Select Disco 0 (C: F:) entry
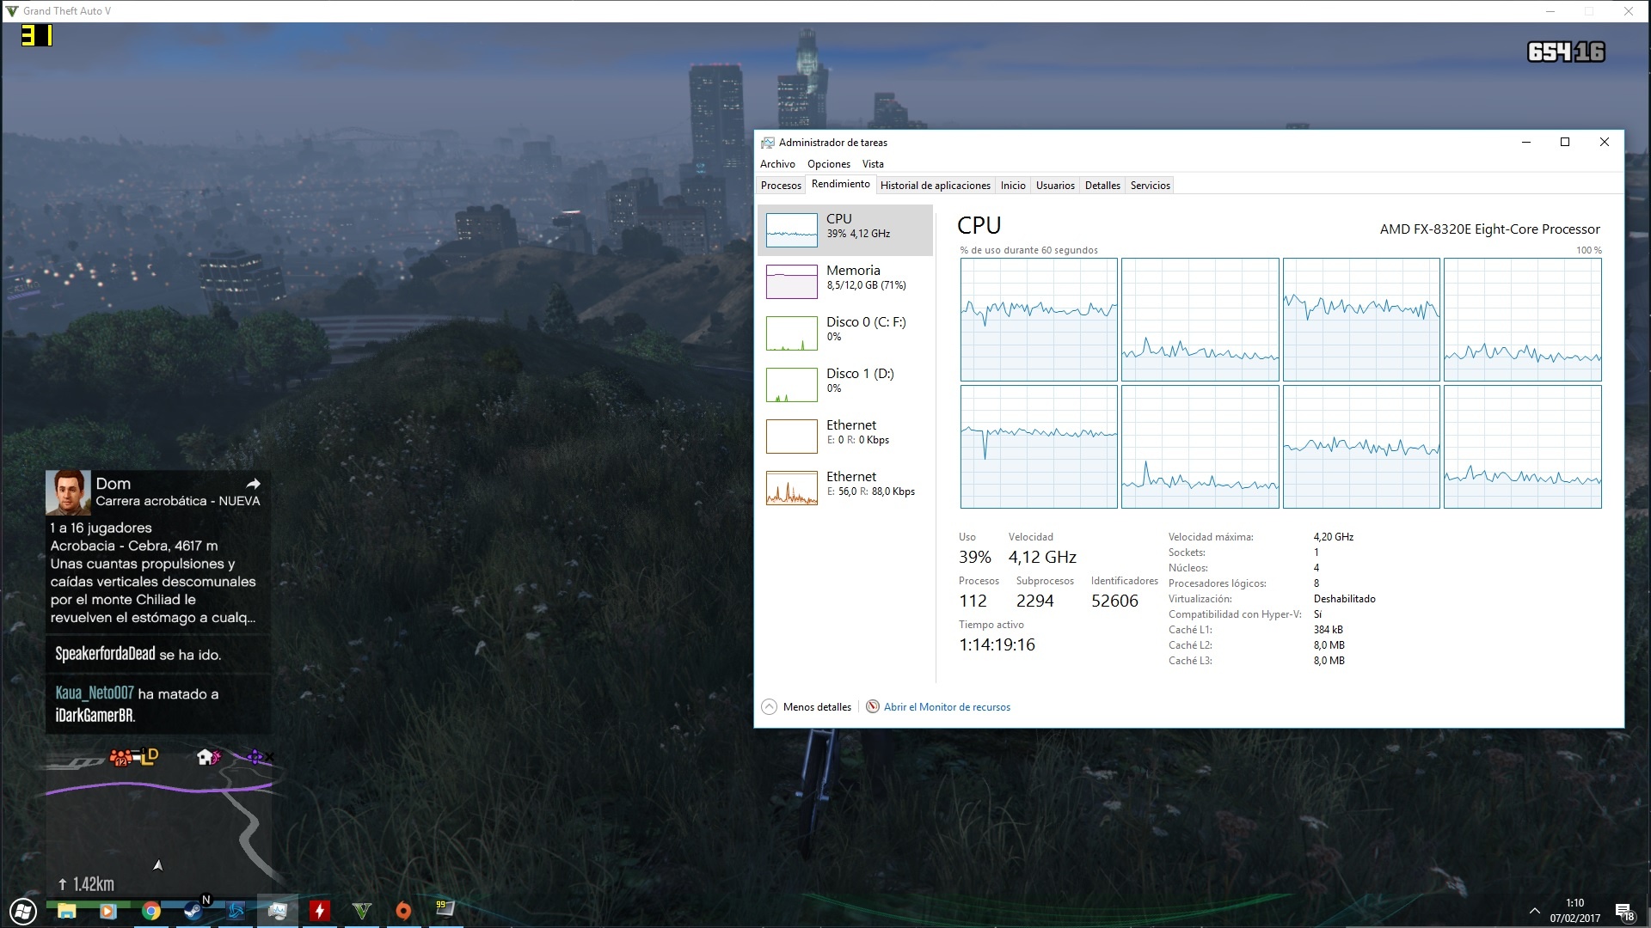The image size is (1651, 928). pyautogui.click(x=845, y=333)
